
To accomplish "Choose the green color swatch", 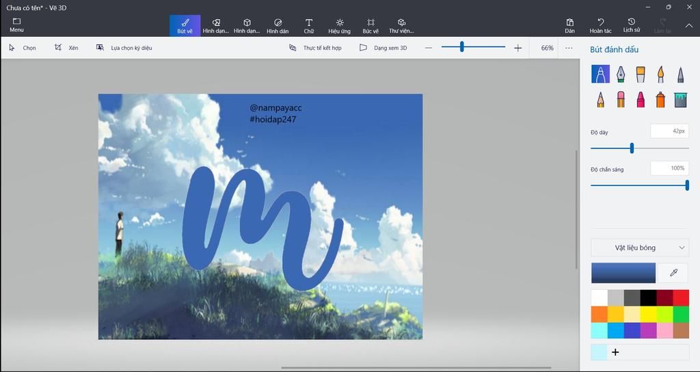I will point(681,314).
